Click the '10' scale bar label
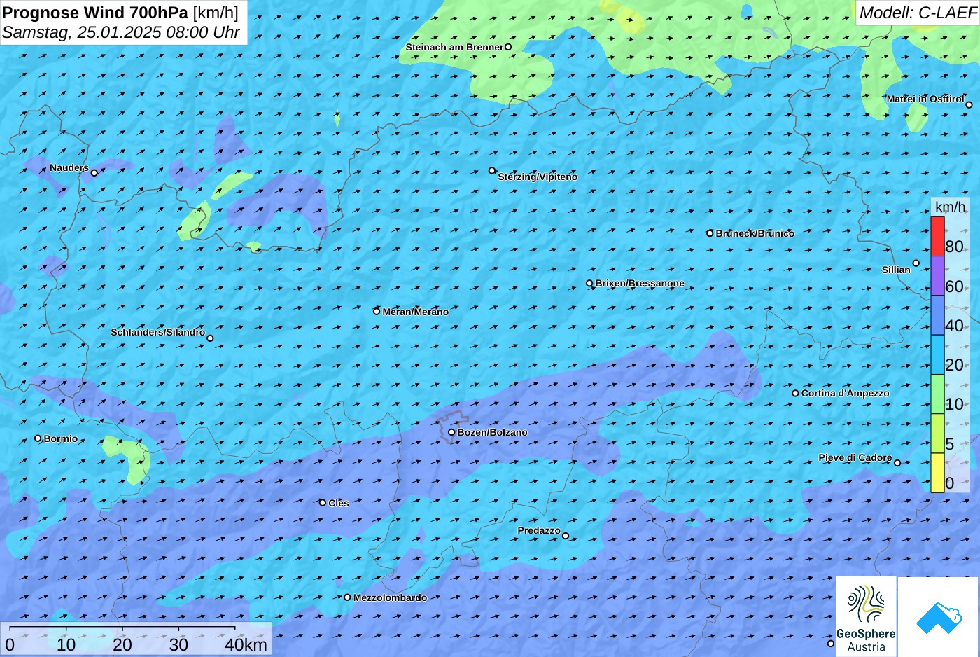This screenshot has height=657, width=980. pos(66,645)
